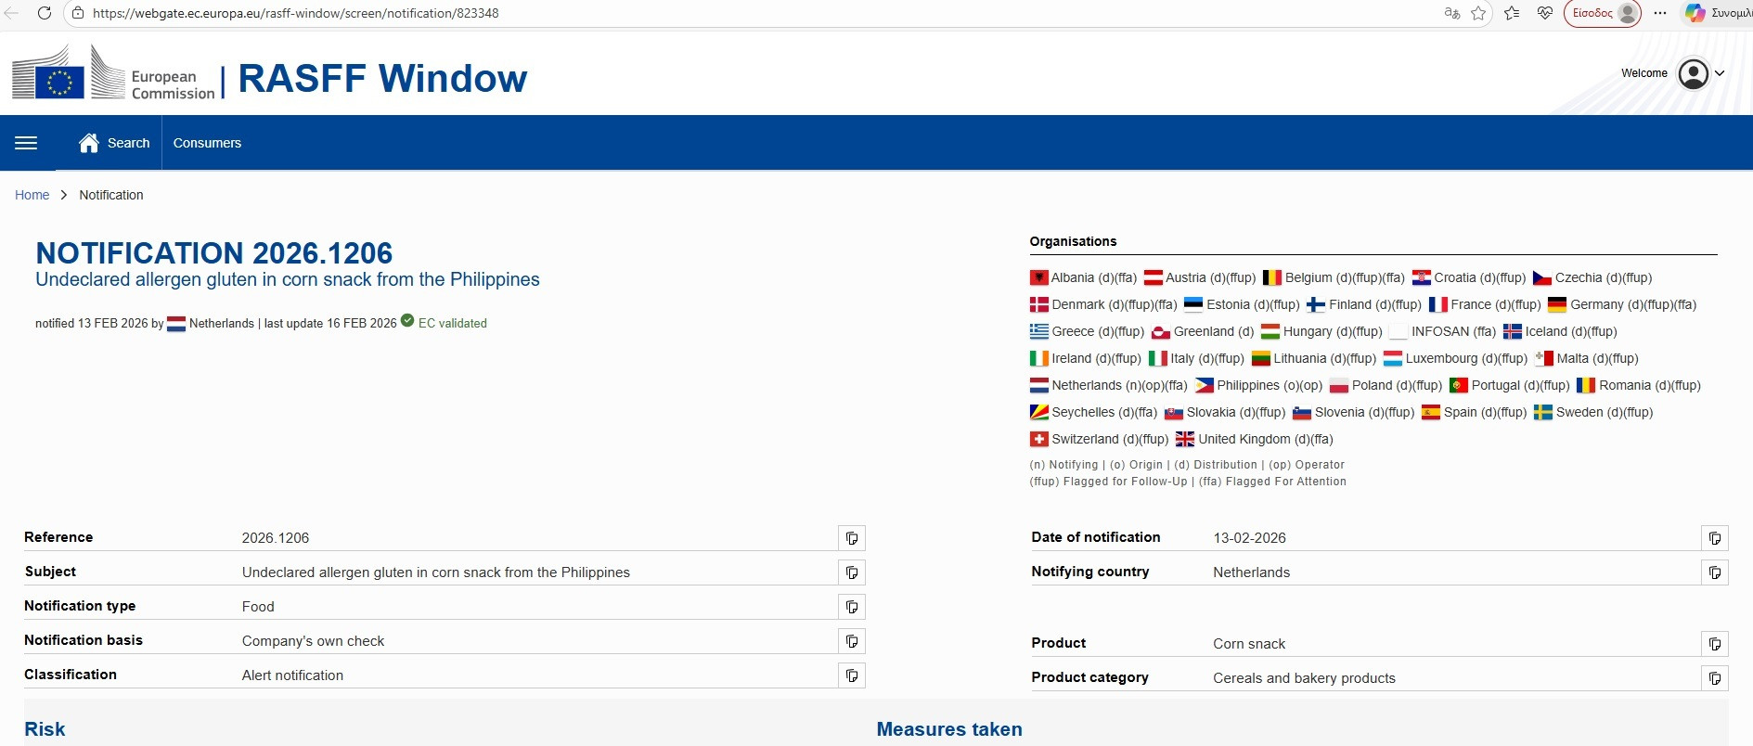Refresh the page using reload button
This screenshot has width=1753, height=746.
pos(44,13)
